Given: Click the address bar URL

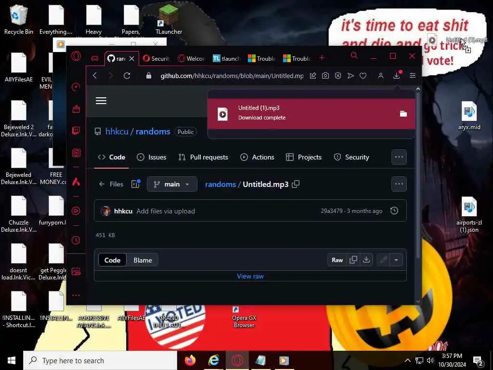Looking at the screenshot, I should (232, 76).
